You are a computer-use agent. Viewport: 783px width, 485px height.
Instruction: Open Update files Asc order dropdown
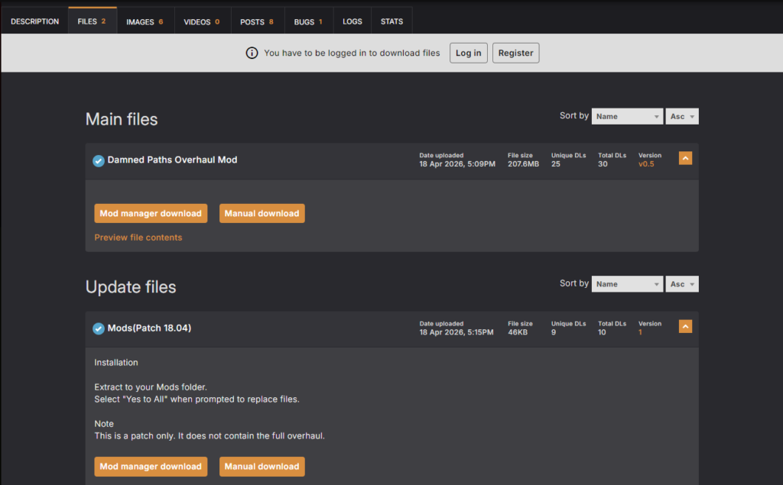(x=681, y=284)
